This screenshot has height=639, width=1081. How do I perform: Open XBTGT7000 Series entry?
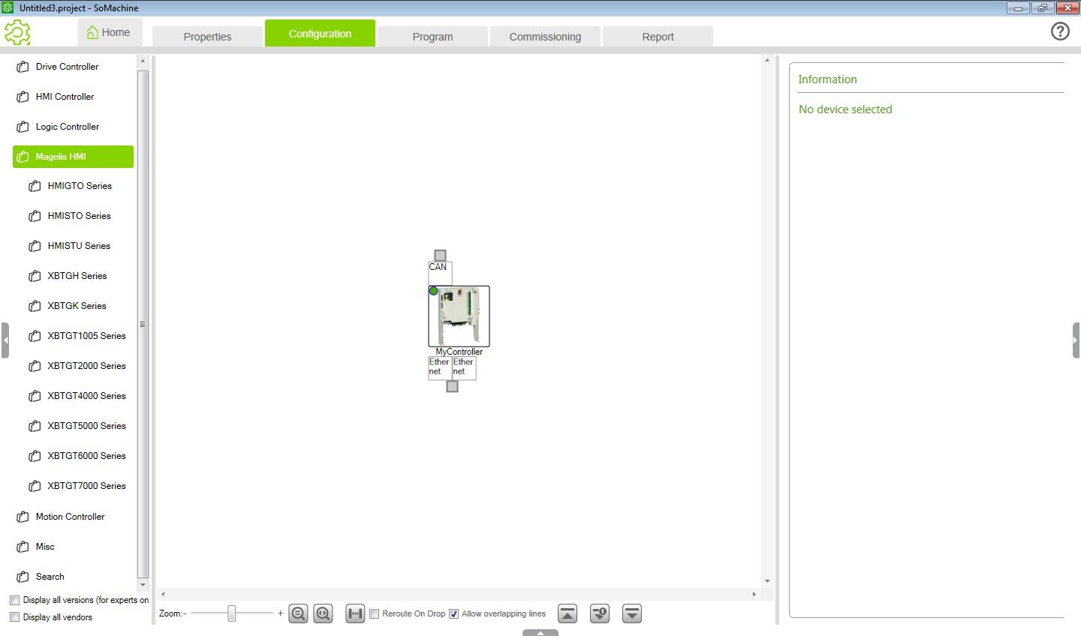click(86, 486)
